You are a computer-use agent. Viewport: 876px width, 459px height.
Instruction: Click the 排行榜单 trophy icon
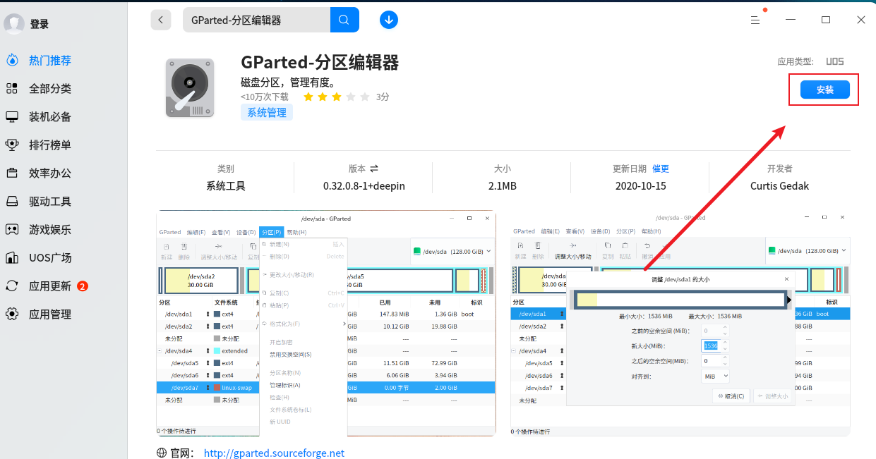click(x=12, y=145)
